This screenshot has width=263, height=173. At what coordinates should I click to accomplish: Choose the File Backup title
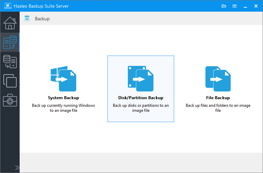coord(218,98)
